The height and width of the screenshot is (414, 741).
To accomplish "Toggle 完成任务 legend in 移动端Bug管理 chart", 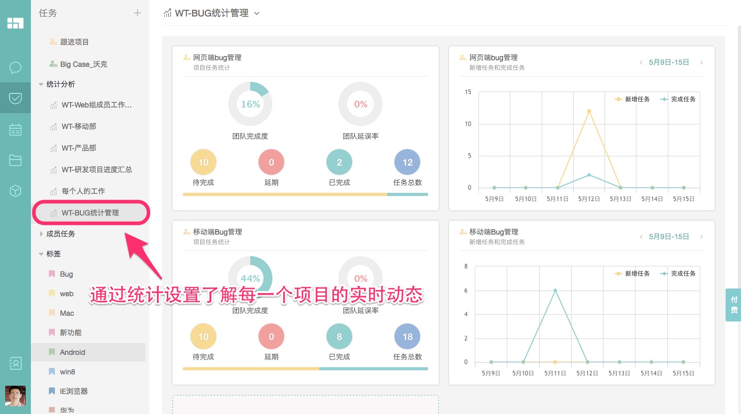I will point(678,274).
